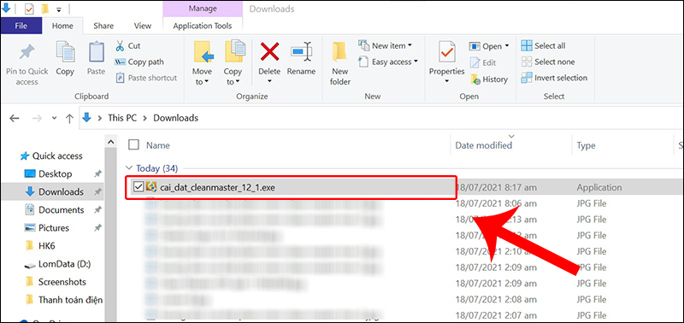Click the Rename icon
The height and width of the screenshot is (323, 684).
click(301, 52)
